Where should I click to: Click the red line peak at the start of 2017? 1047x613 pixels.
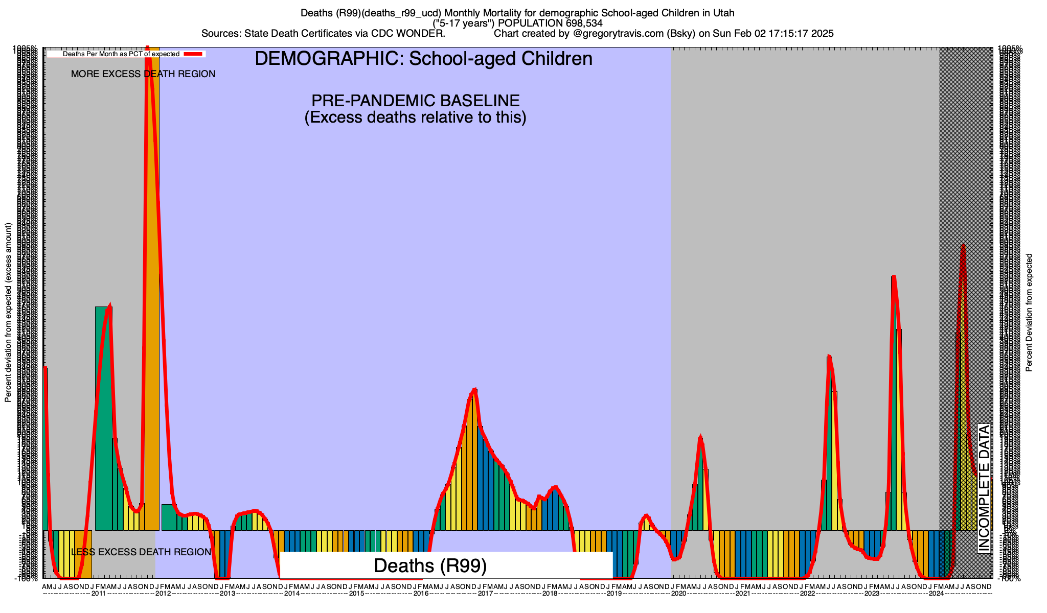coord(475,390)
